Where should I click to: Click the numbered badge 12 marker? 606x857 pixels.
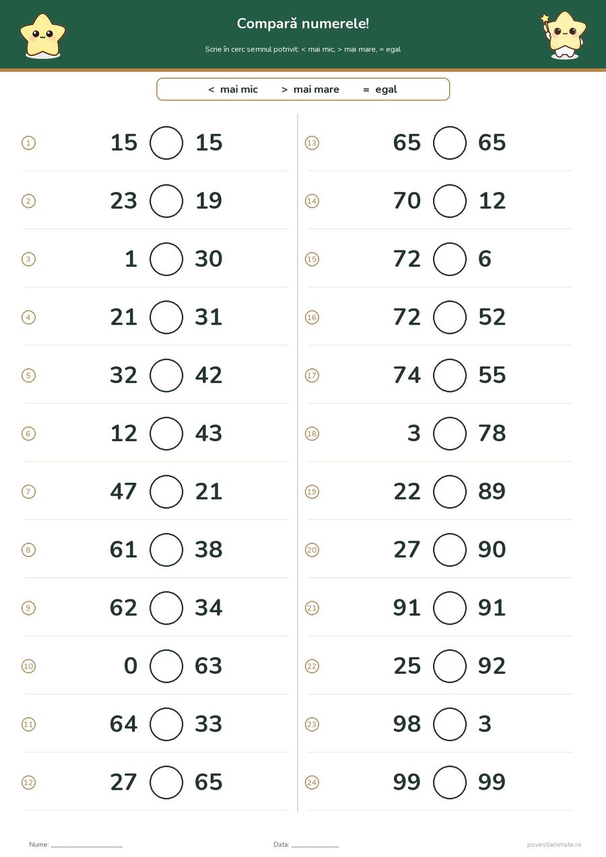point(28,782)
